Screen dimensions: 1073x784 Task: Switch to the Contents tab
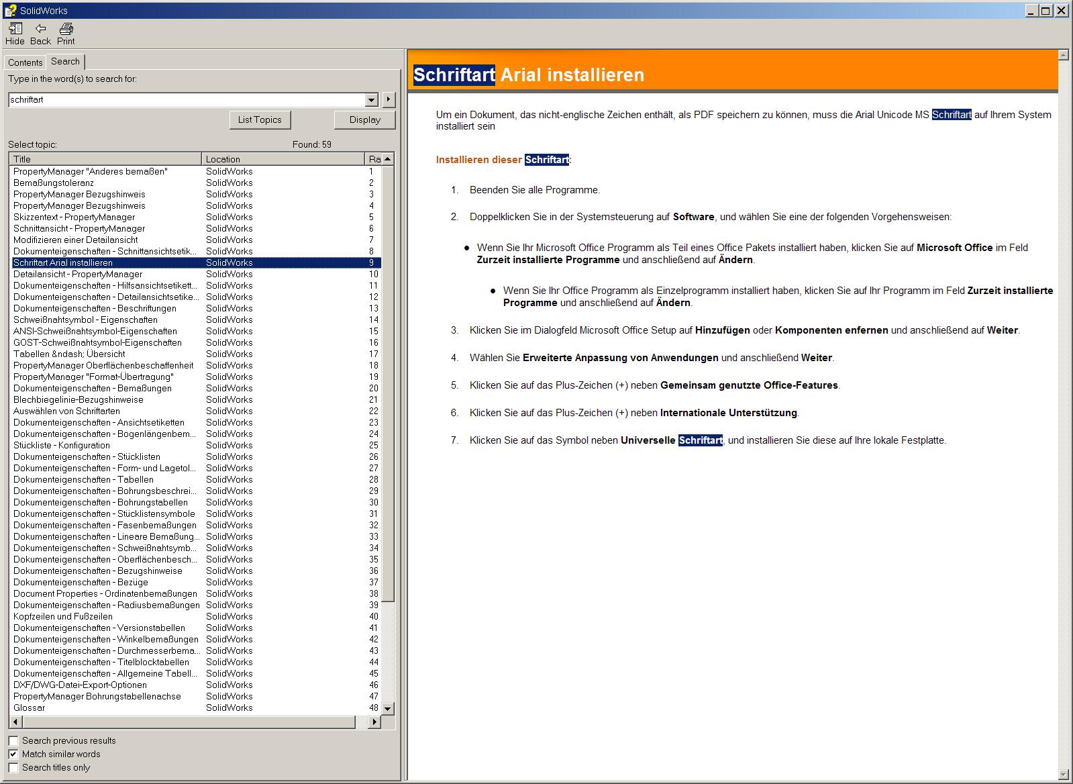(25, 62)
